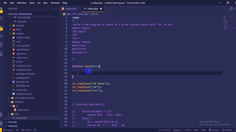Open the Manage settings gear icon
Image resolution: width=236 pixels, height=132 pixels.
coord(1,123)
